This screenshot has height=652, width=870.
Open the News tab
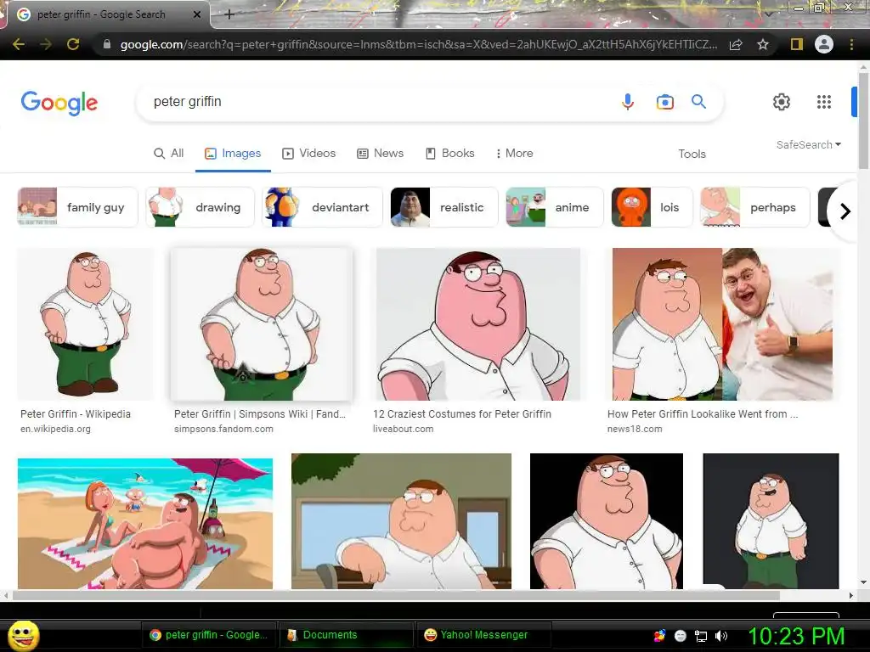point(380,154)
